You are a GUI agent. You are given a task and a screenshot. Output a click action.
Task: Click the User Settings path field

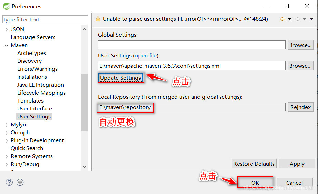click(x=192, y=66)
